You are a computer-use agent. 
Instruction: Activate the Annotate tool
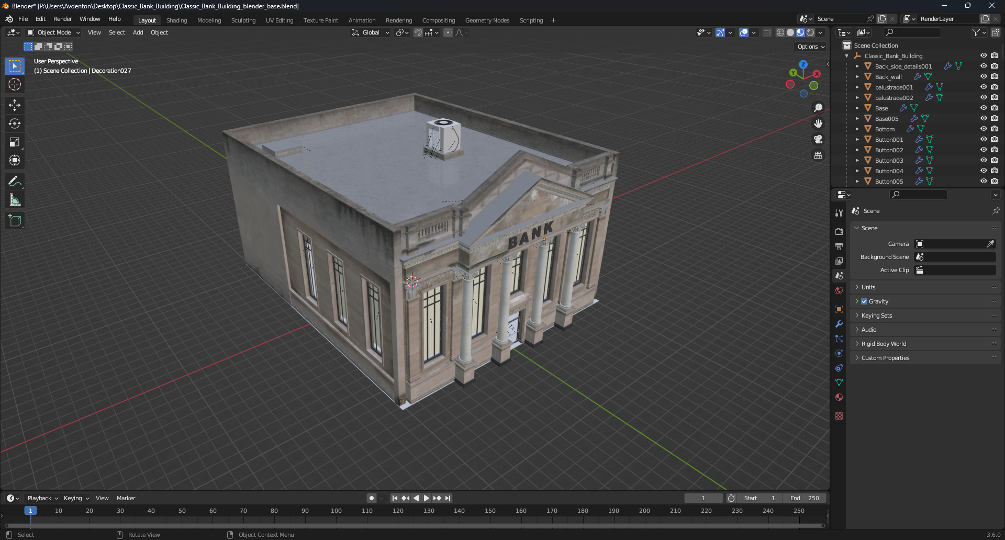pyautogui.click(x=15, y=182)
